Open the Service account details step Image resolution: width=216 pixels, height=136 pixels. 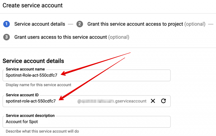pos(40,24)
